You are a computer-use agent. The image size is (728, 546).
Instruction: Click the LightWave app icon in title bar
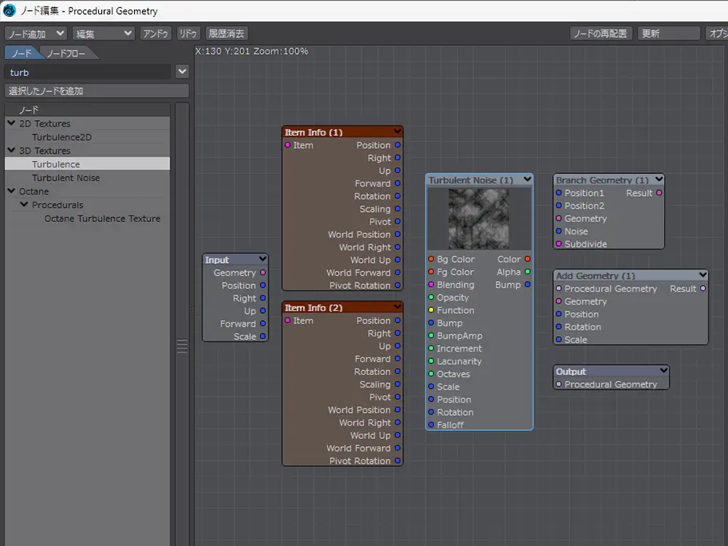pos(9,11)
